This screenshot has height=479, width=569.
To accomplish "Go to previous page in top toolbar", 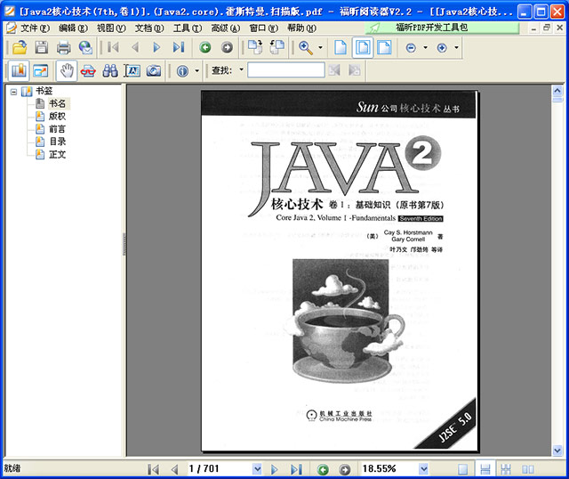I will (x=135, y=47).
